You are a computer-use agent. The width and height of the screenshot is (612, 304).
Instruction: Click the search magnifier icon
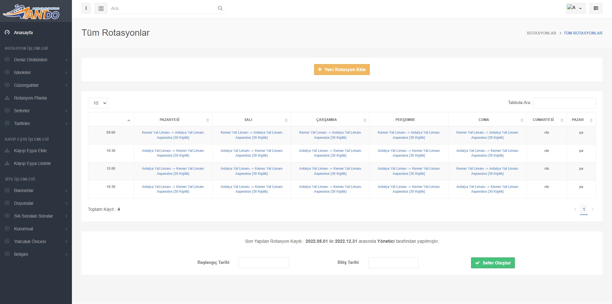(x=220, y=8)
